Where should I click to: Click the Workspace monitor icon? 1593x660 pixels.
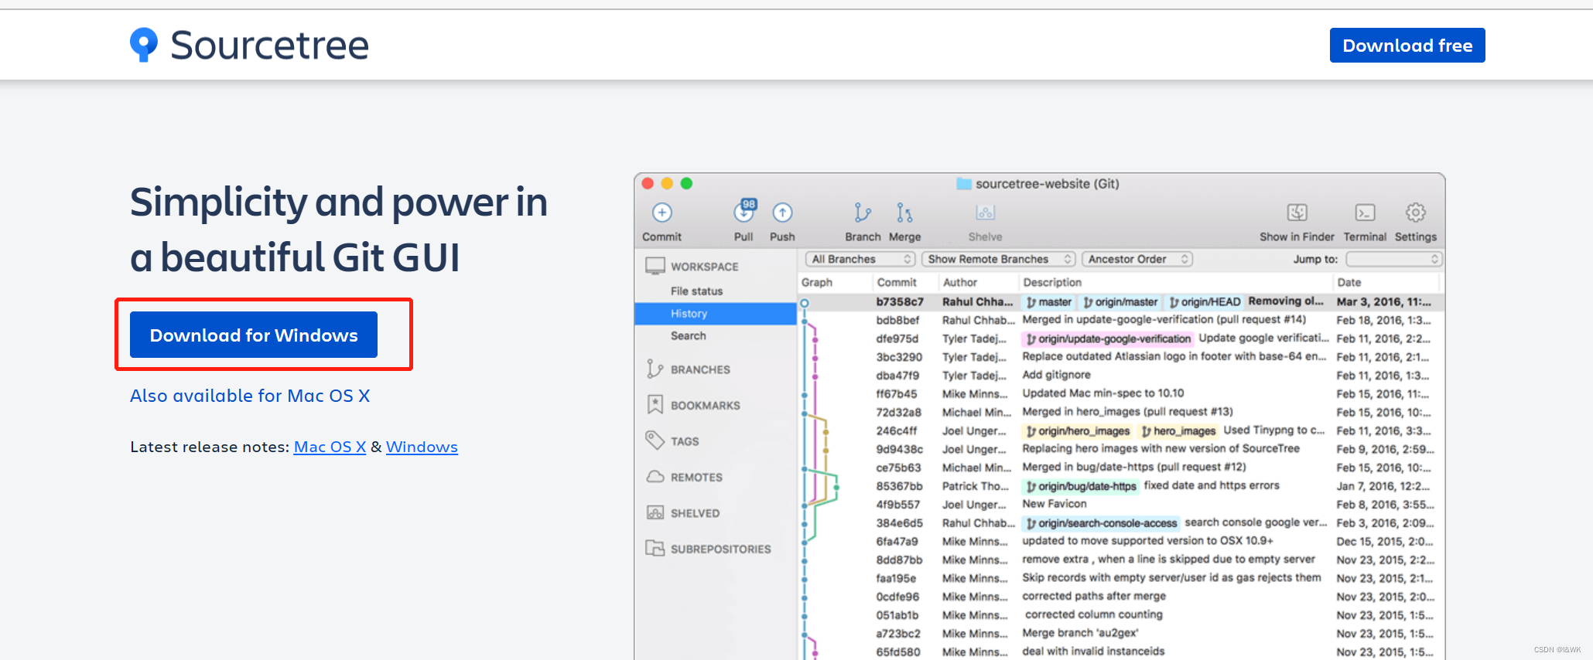[x=655, y=266]
